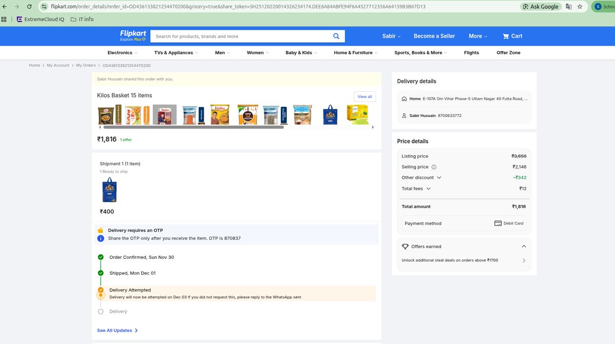The width and height of the screenshot is (615, 344).
Task: Open site information icon in address bar
Action: [45, 7]
